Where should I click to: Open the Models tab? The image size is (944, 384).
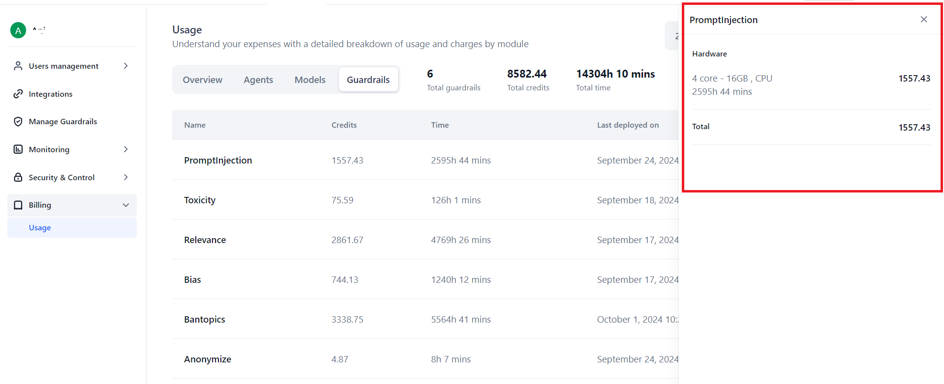coord(310,80)
